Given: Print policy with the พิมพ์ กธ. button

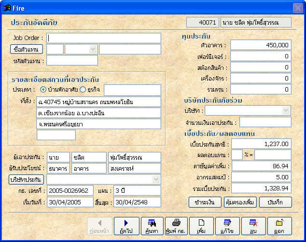Looking at the screenshot, I should 177,226.
